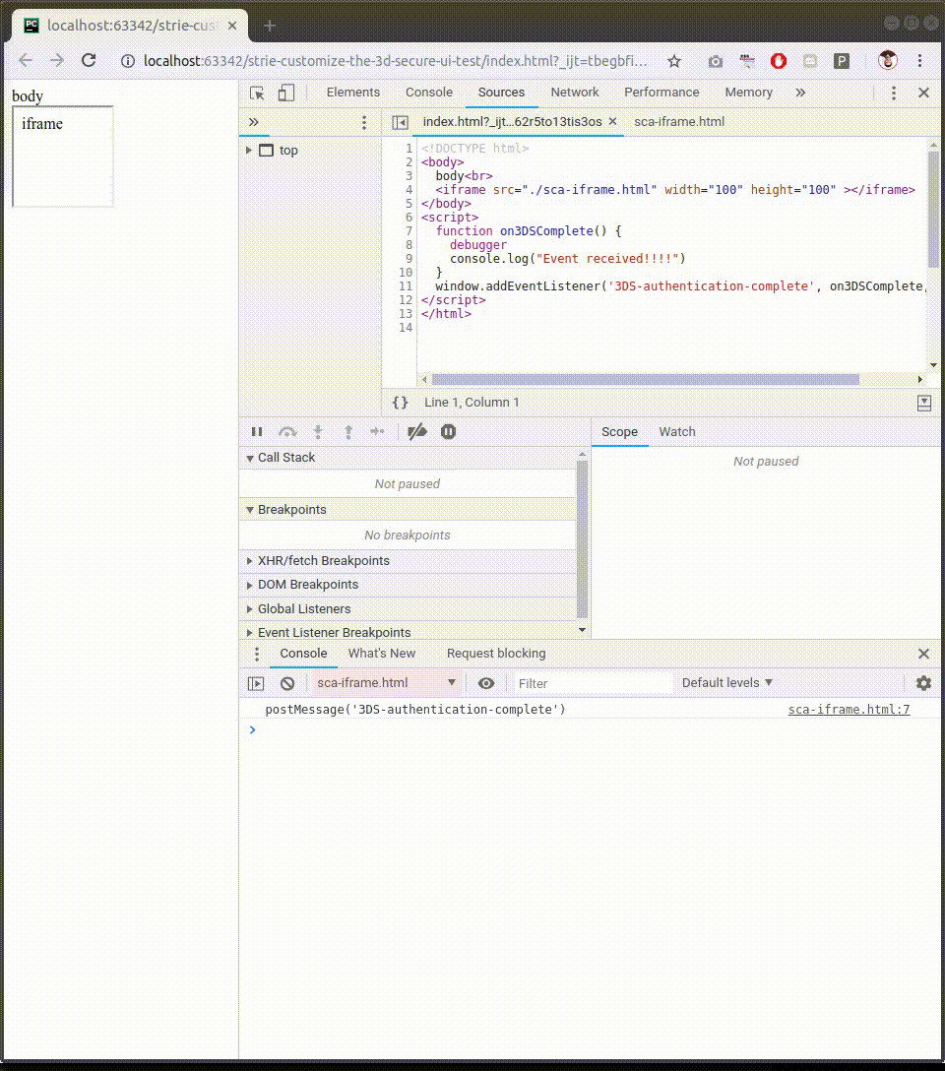Reload the page with refresh icon

[89, 61]
